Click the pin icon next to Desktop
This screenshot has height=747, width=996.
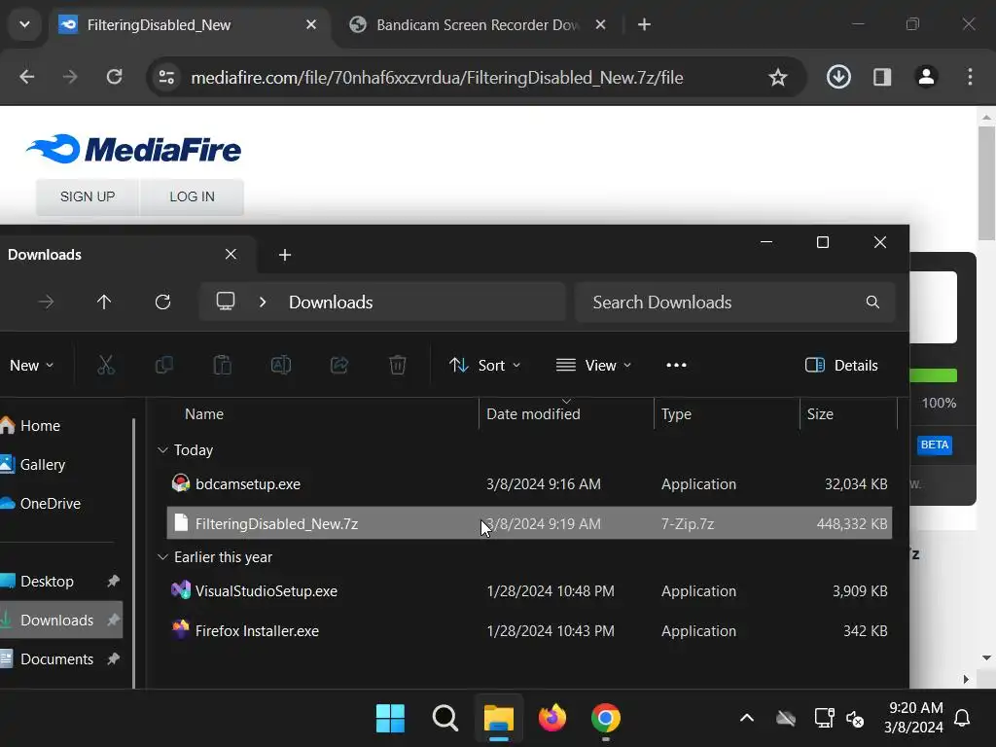coord(113,581)
